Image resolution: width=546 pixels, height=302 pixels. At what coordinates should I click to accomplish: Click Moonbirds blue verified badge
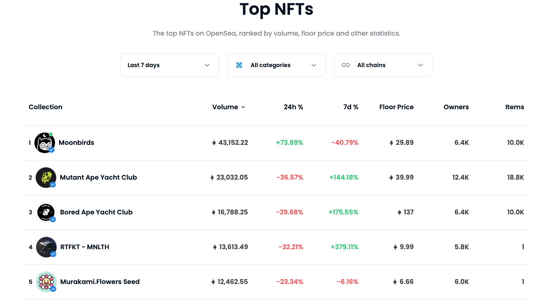click(x=52, y=150)
